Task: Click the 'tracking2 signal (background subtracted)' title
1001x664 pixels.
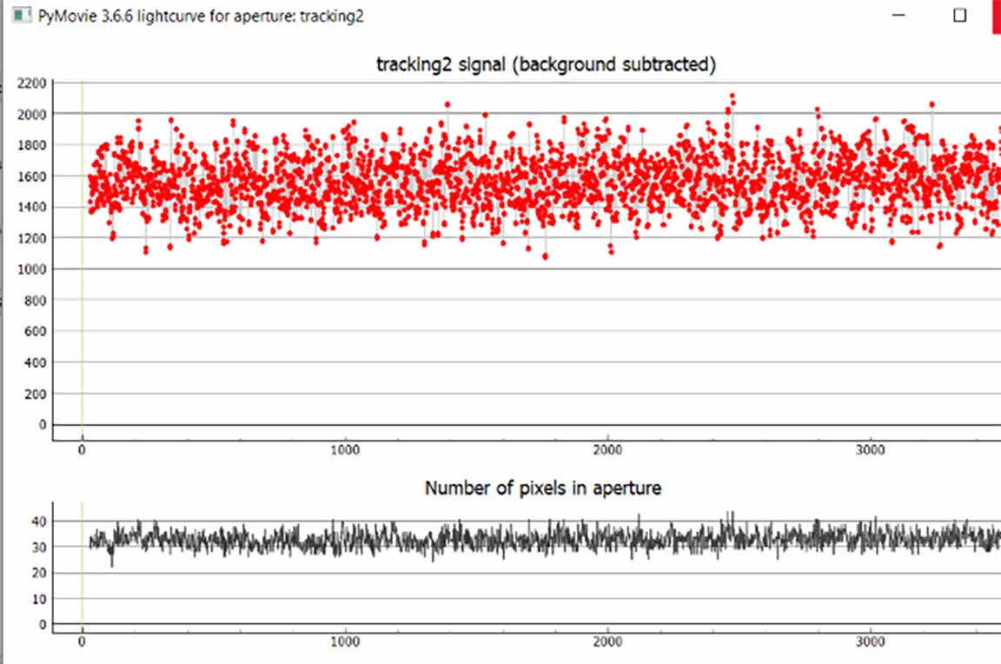Action: coord(546,64)
